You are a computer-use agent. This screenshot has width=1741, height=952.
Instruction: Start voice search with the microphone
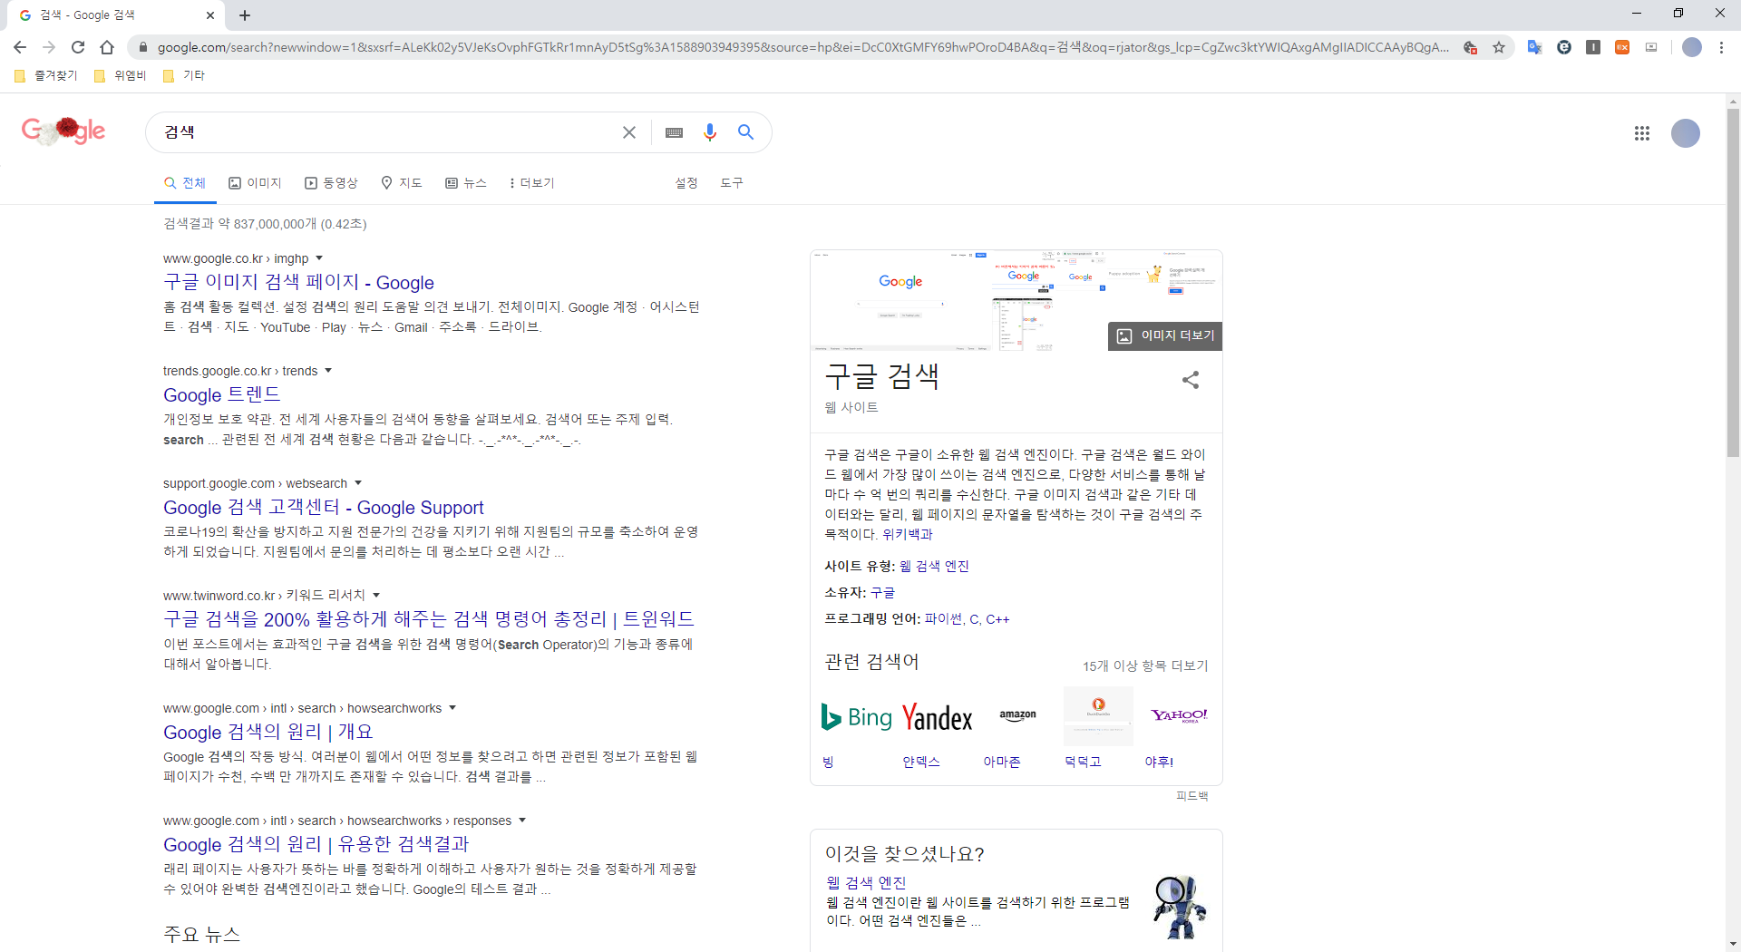pyautogui.click(x=710, y=132)
